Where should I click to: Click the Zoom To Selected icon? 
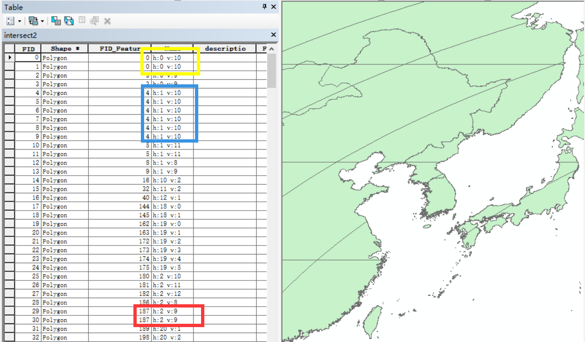point(96,21)
